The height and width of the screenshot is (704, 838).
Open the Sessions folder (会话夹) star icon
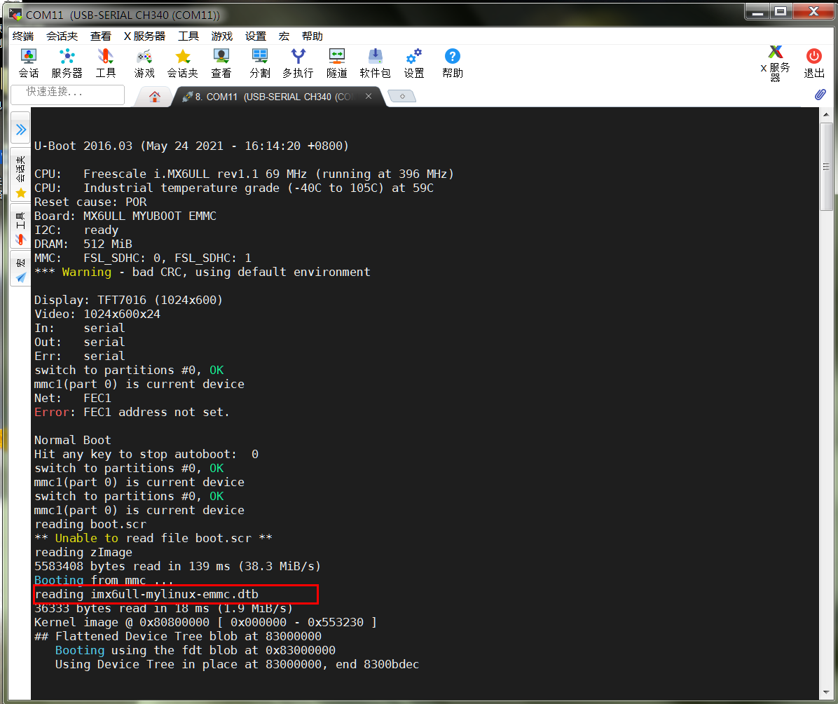point(183,63)
